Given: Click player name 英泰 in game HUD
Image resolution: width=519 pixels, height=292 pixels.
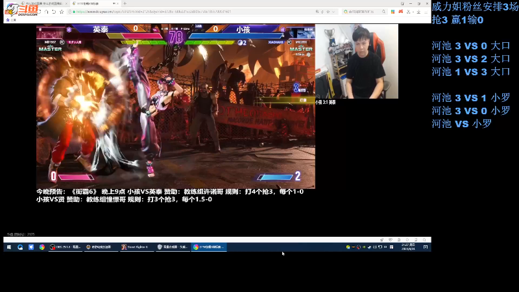Looking at the screenshot, I should [x=100, y=29].
